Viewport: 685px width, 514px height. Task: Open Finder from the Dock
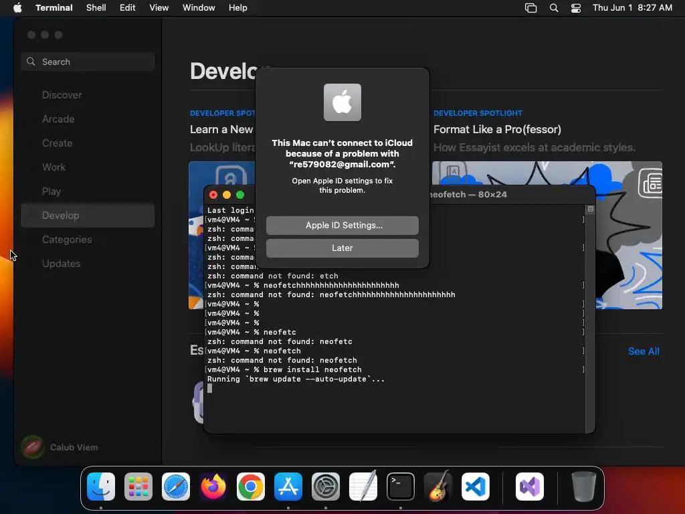pos(101,487)
